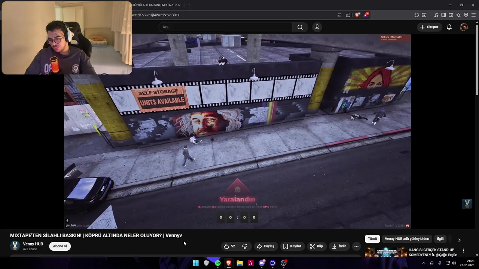
Task: Click the browser address bar URL
Action: tap(156, 15)
